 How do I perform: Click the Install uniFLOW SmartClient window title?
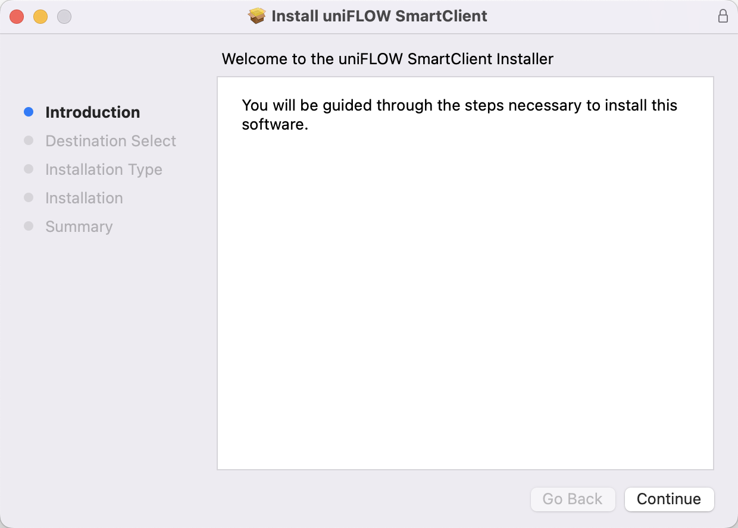(x=379, y=16)
